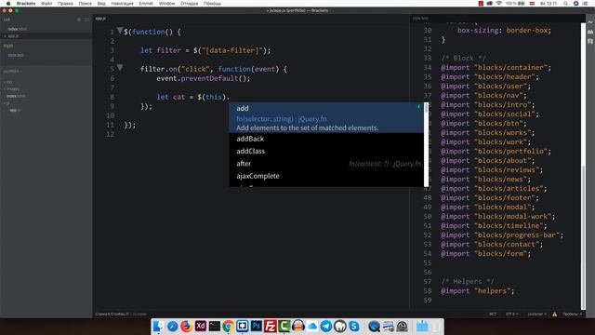Choose 'ajaxComplete' from code hints
The image size is (595, 335).
(x=326, y=176)
